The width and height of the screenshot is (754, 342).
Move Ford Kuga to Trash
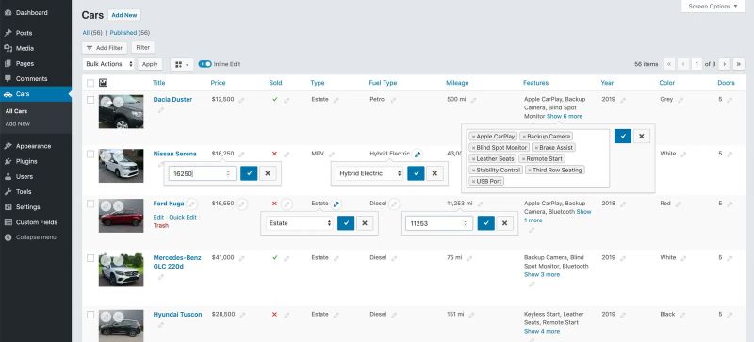point(160,225)
